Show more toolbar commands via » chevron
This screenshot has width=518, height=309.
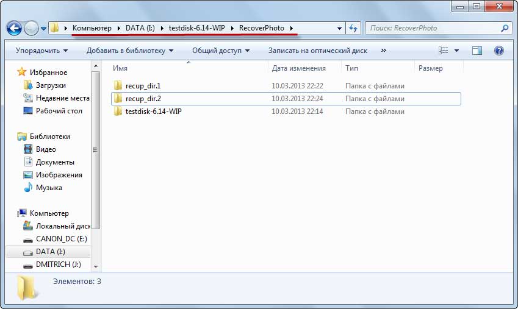pos(383,51)
